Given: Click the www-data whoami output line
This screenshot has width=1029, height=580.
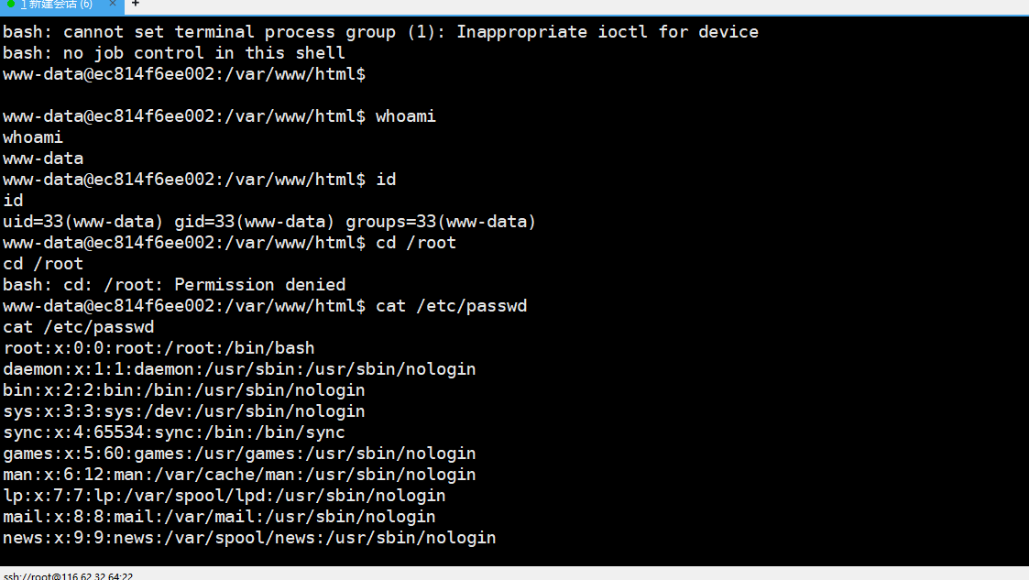Looking at the screenshot, I should 42,158.
